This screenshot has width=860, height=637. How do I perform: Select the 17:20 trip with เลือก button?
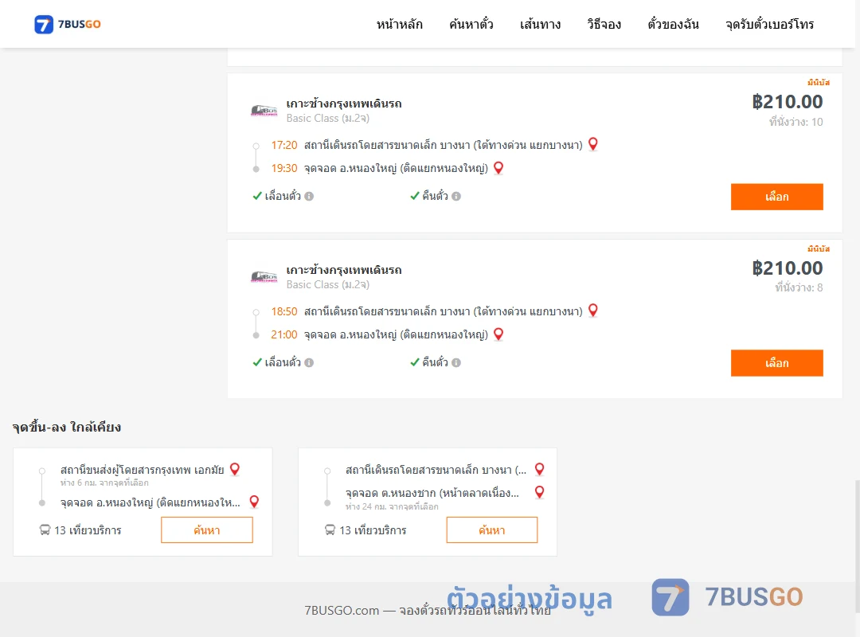pos(776,197)
